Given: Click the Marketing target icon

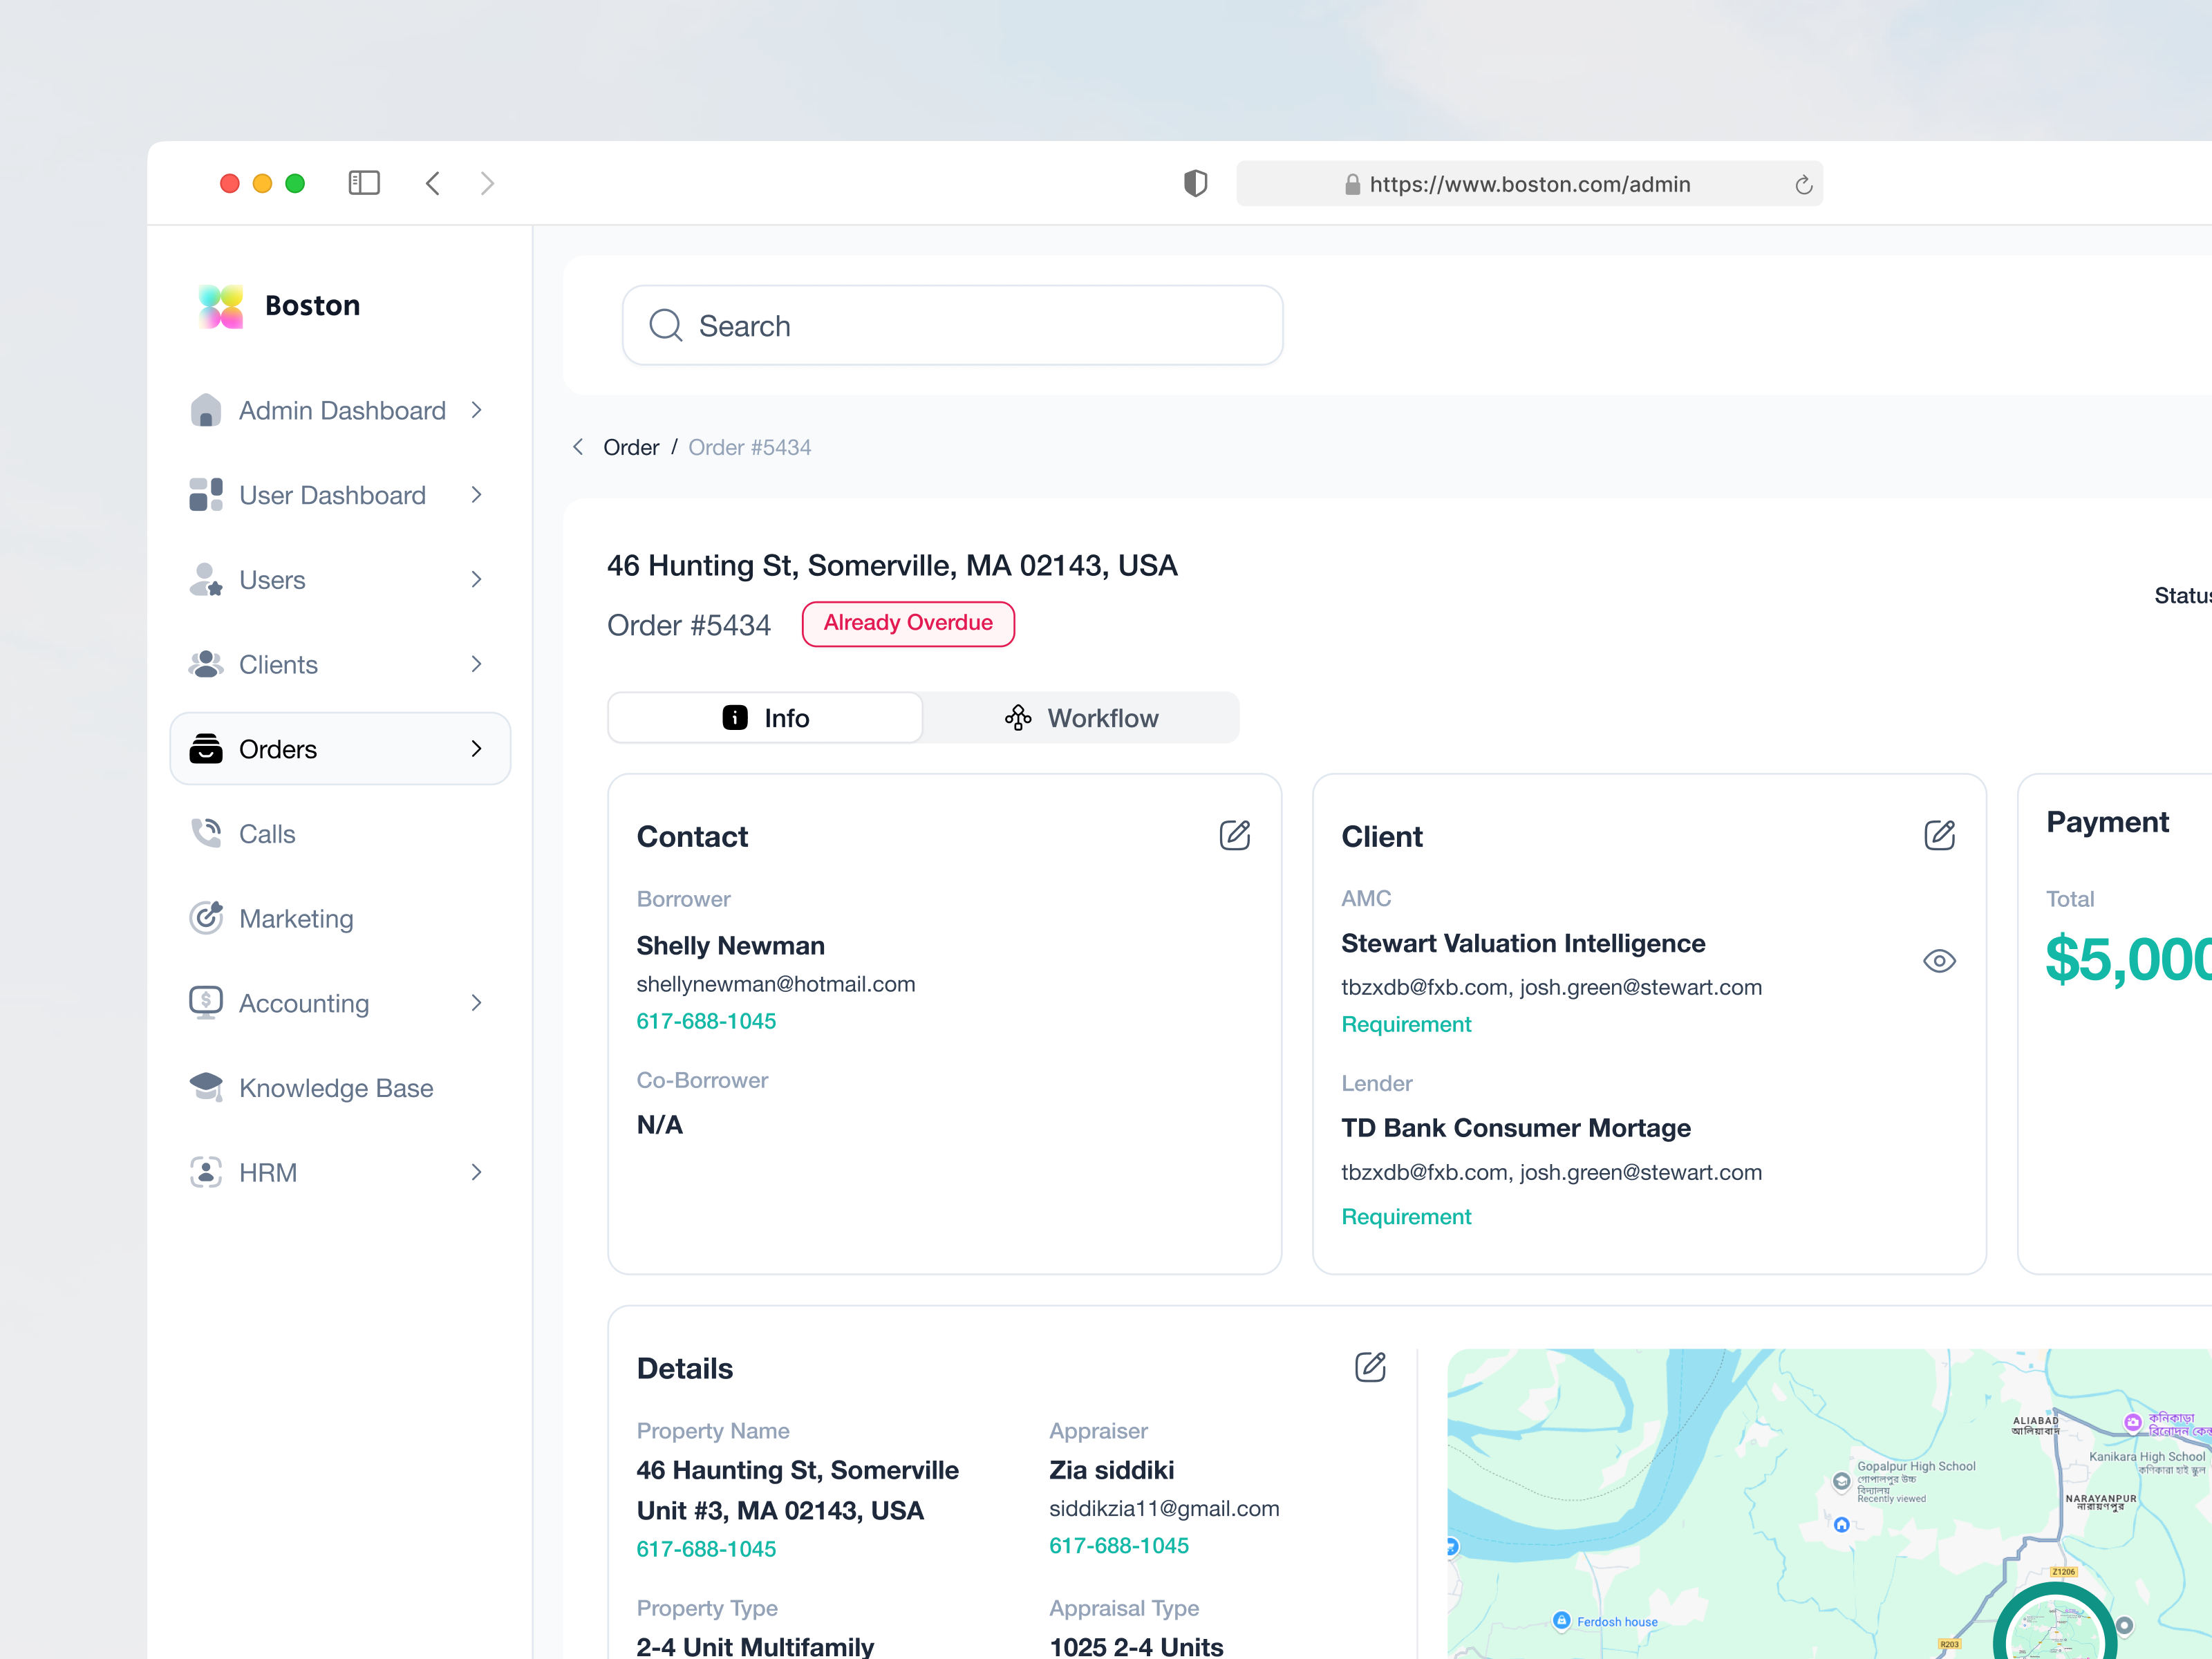Looking at the screenshot, I should [206, 918].
